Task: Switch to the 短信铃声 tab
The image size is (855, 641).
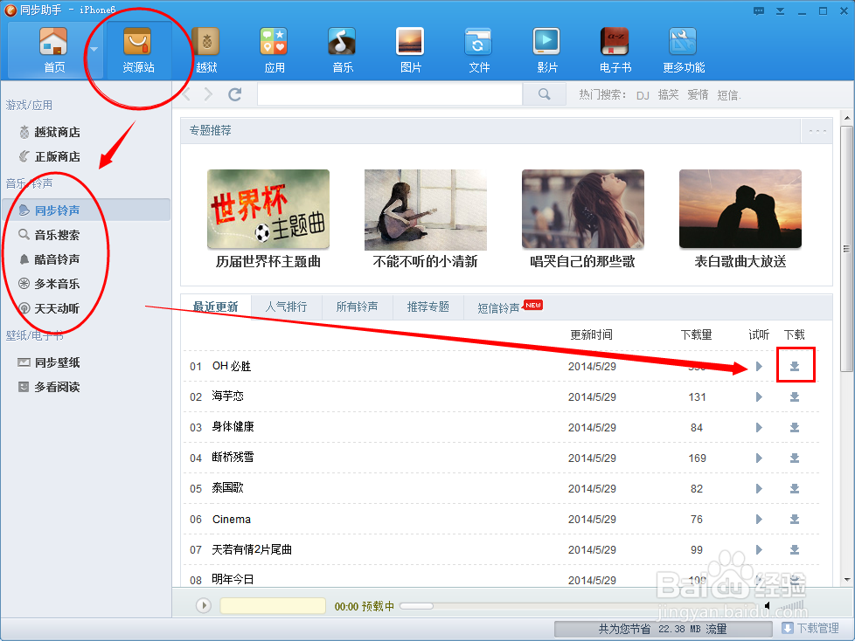Action: point(499,308)
